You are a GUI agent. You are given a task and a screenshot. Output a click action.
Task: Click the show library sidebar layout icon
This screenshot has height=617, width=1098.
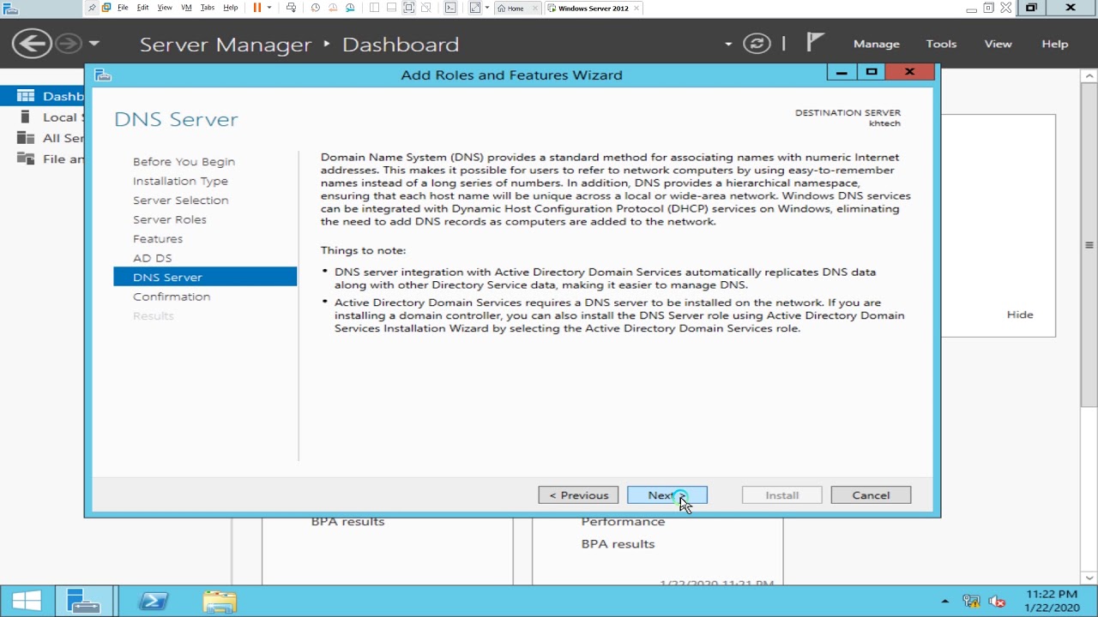(374, 8)
